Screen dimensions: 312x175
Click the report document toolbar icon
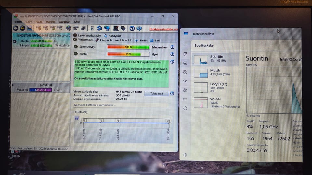click(92, 28)
